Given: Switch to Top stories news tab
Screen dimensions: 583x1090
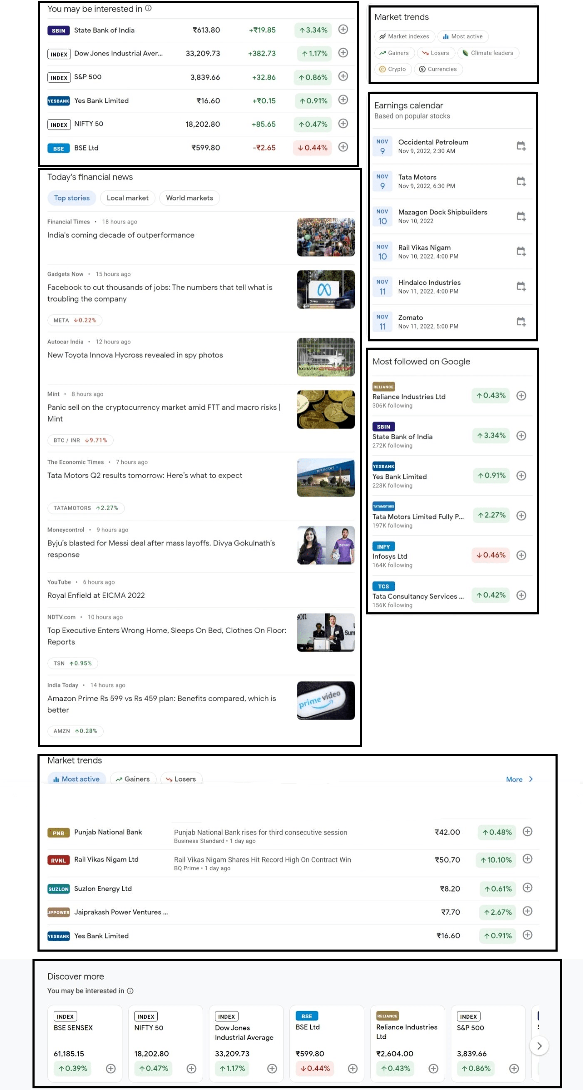Looking at the screenshot, I should (72, 198).
